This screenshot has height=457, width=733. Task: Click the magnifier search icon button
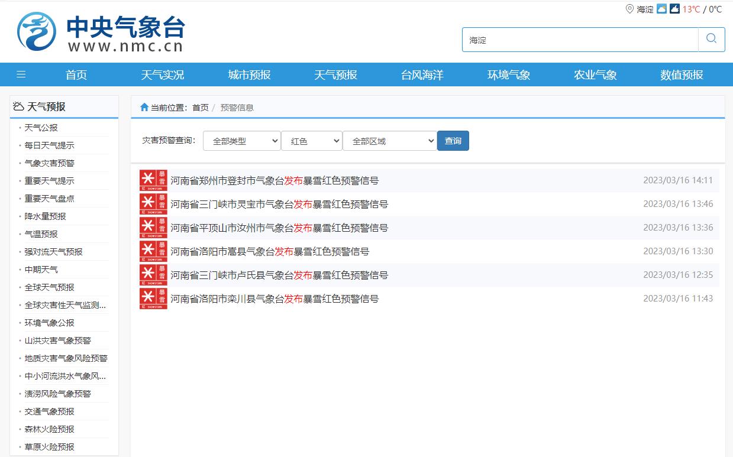coord(711,40)
